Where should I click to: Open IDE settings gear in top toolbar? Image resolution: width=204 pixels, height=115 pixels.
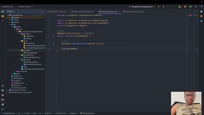(190, 7)
